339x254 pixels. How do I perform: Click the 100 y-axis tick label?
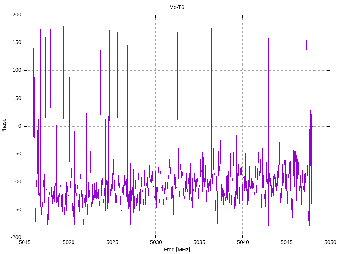click(17, 70)
